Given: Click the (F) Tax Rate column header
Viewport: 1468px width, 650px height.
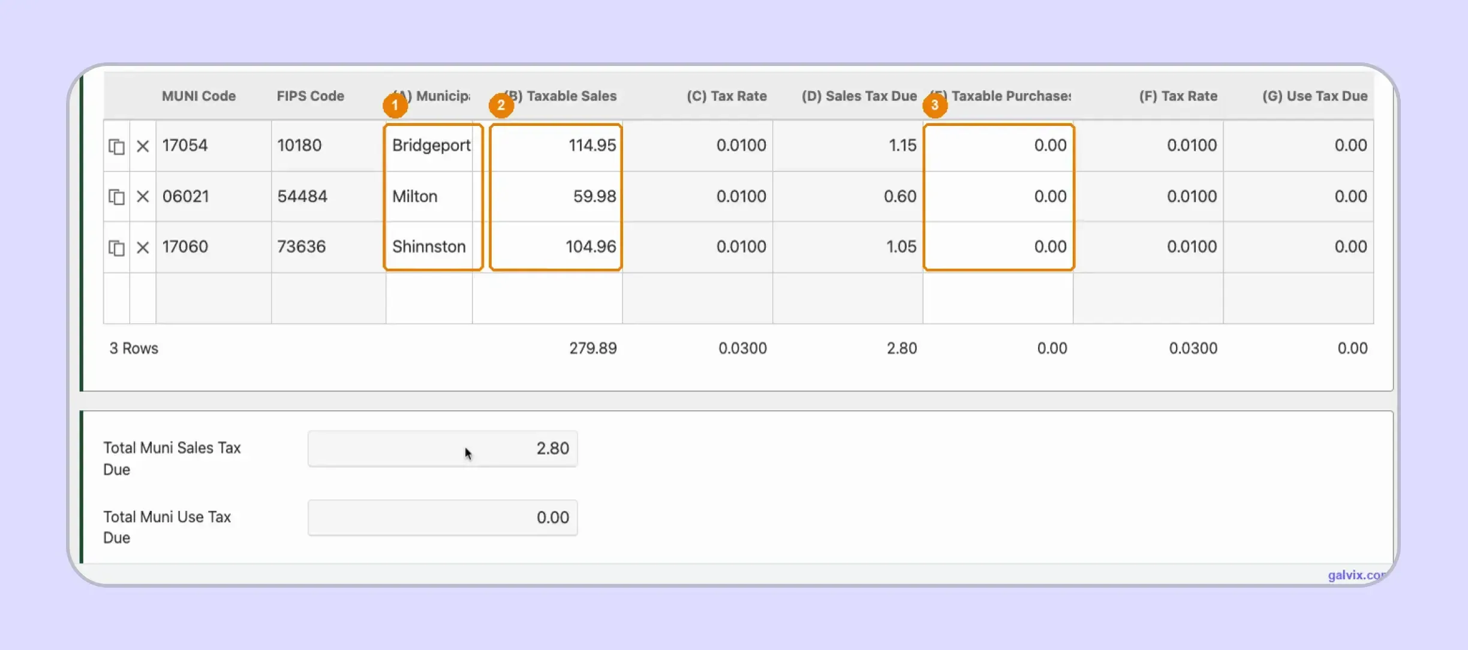Looking at the screenshot, I should [x=1178, y=96].
